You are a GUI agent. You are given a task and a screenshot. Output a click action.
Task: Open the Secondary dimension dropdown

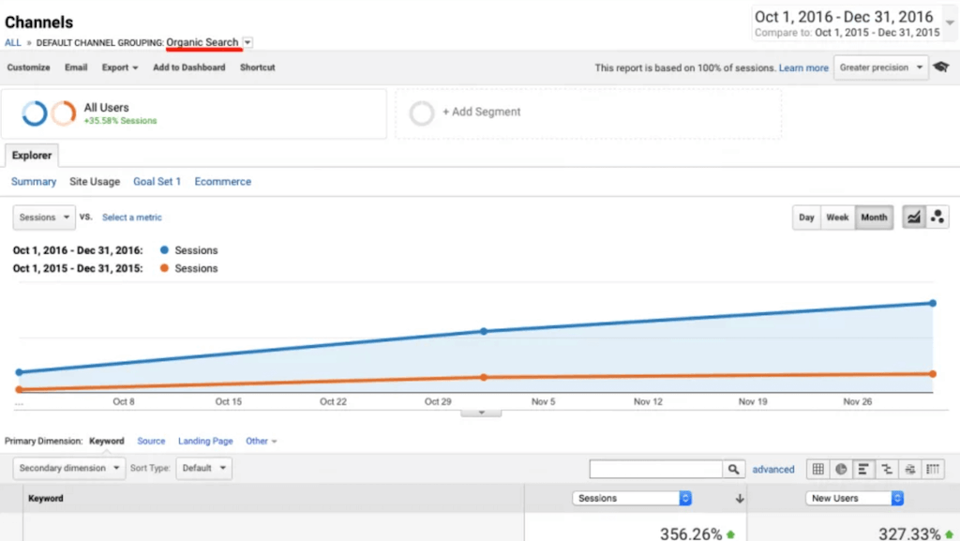68,468
